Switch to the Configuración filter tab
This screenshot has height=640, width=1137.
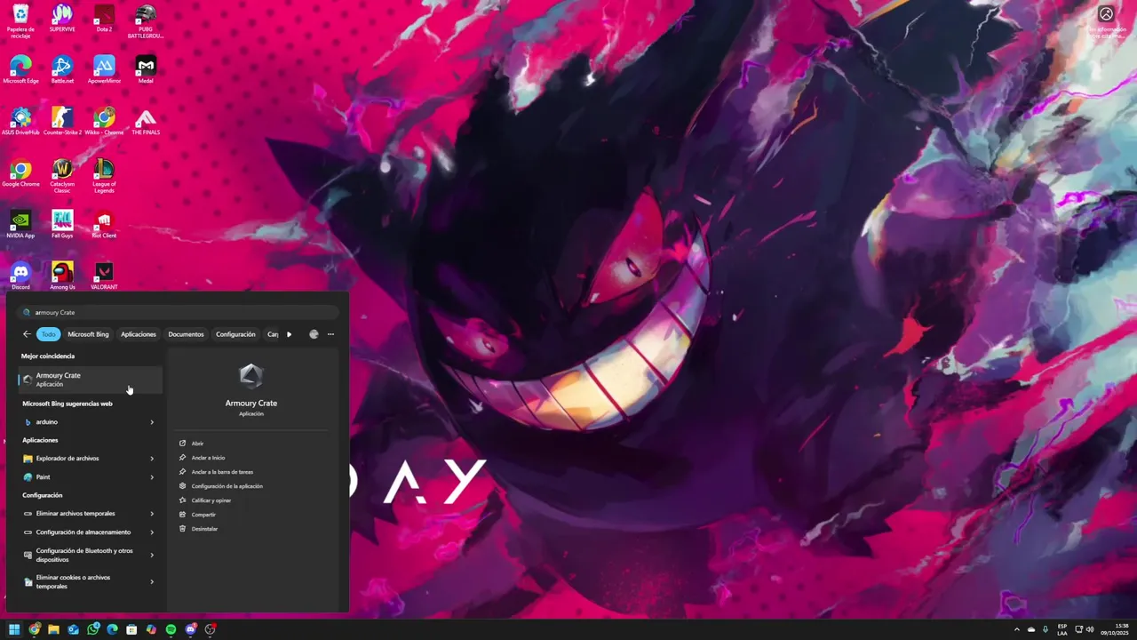click(x=235, y=334)
